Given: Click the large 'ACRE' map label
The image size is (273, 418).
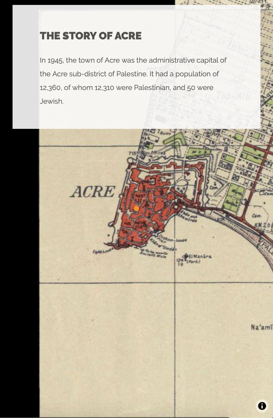Looking at the screenshot, I should click(93, 191).
